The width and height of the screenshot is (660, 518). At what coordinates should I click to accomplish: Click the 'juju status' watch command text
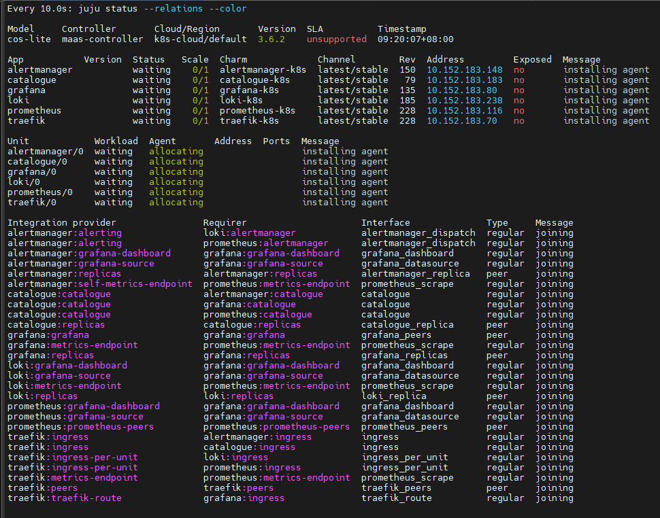point(108,9)
